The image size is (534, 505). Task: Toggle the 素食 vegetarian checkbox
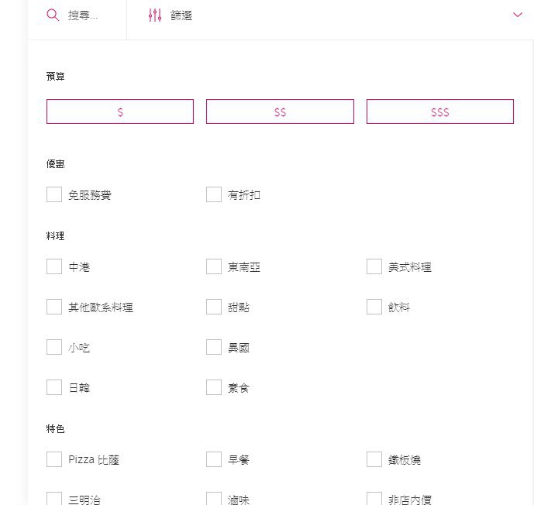pyautogui.click(x=214, y=387)
